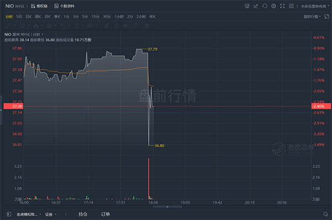Open the four-grid layout icon

tap(292, 6)
